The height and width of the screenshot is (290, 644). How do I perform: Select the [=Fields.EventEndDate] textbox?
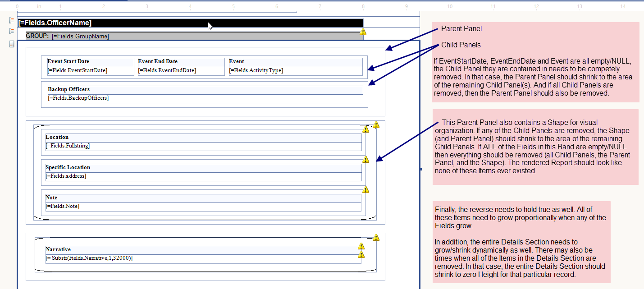(181, 71)
